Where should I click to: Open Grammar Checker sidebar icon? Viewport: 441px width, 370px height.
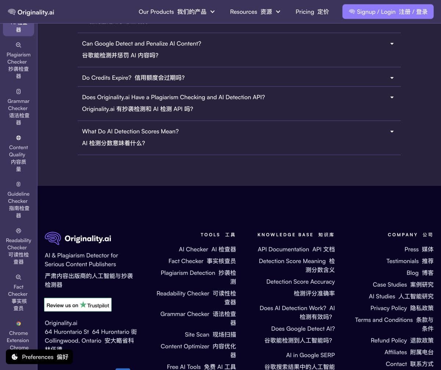pos(18,91)
